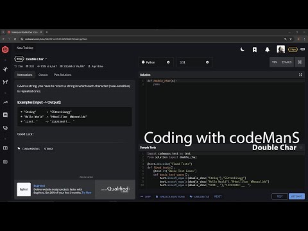308x231 pixels.
Task: Open the Docs book sidebar icon
Action: coord(5,148)
